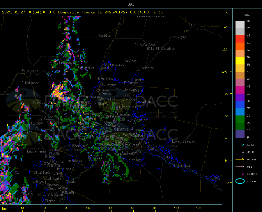Click the Ugarteche place label
Viewport: 262px width, 212px height.
(x=79, y=146)
